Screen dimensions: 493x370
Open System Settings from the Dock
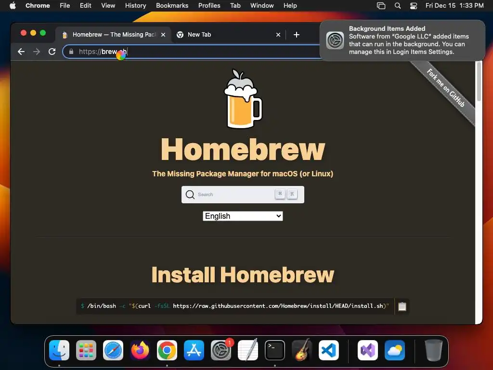point(221,350)
